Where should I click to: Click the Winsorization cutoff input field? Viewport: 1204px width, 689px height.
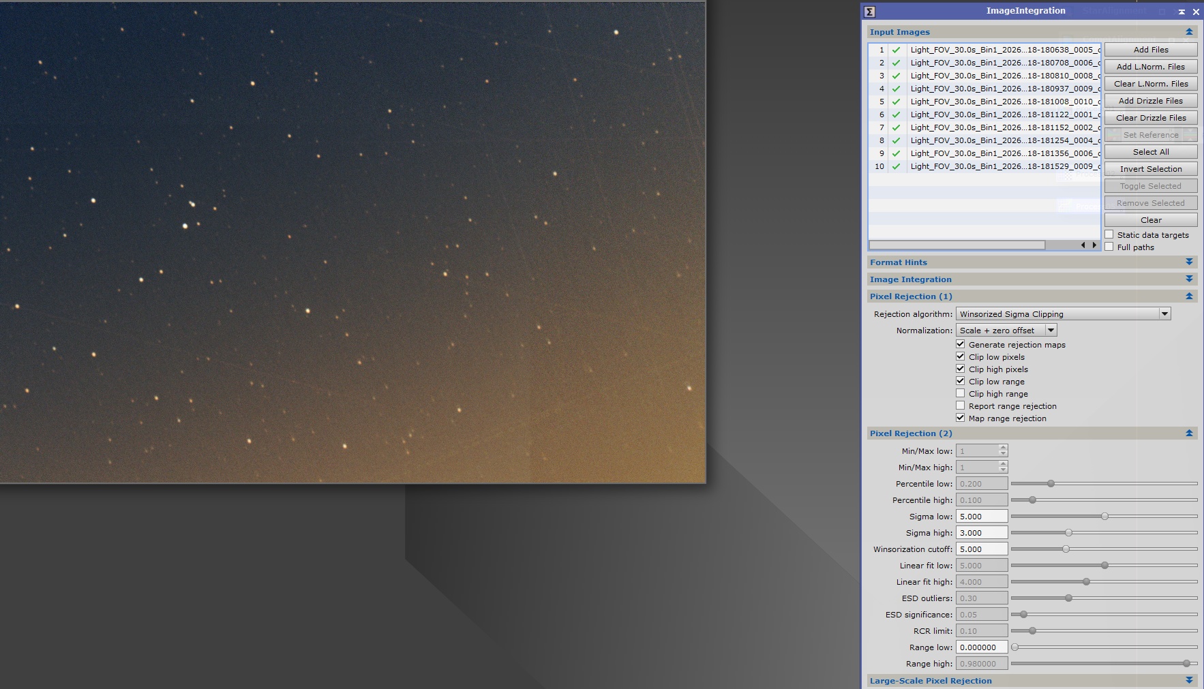click(x=981, y=549)
